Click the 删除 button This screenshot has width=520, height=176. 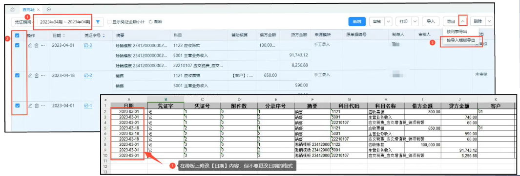click(x=478, y=21)
